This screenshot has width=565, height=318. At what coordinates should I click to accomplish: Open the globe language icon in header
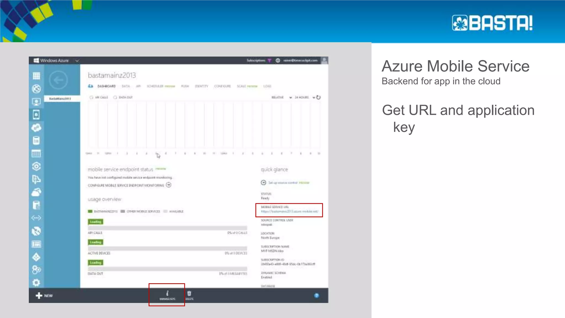click(278, 60)
